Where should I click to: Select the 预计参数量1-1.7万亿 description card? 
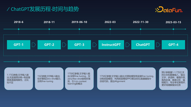click(173, 79)
